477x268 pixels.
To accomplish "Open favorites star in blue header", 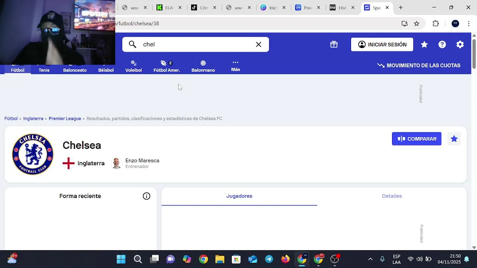I will pyautogui.click(x=424, y=45).
